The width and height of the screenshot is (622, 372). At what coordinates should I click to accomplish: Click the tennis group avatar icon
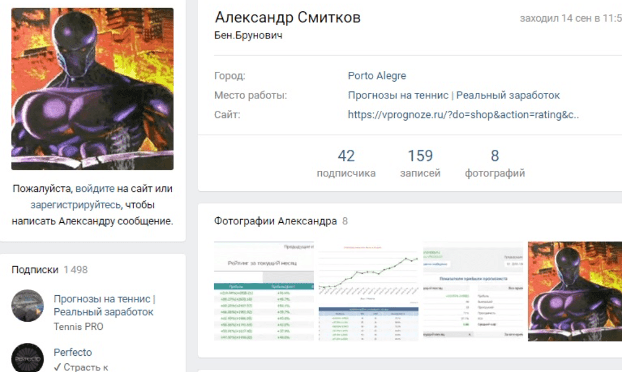[x=28, y=305]
